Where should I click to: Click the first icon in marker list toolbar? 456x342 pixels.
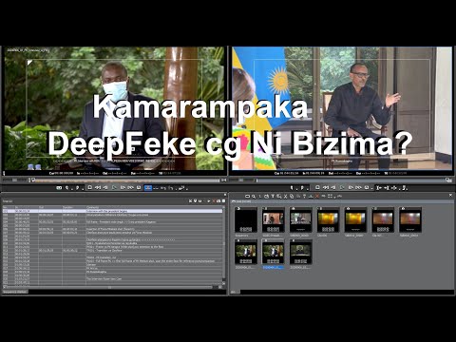pos(190,200)
